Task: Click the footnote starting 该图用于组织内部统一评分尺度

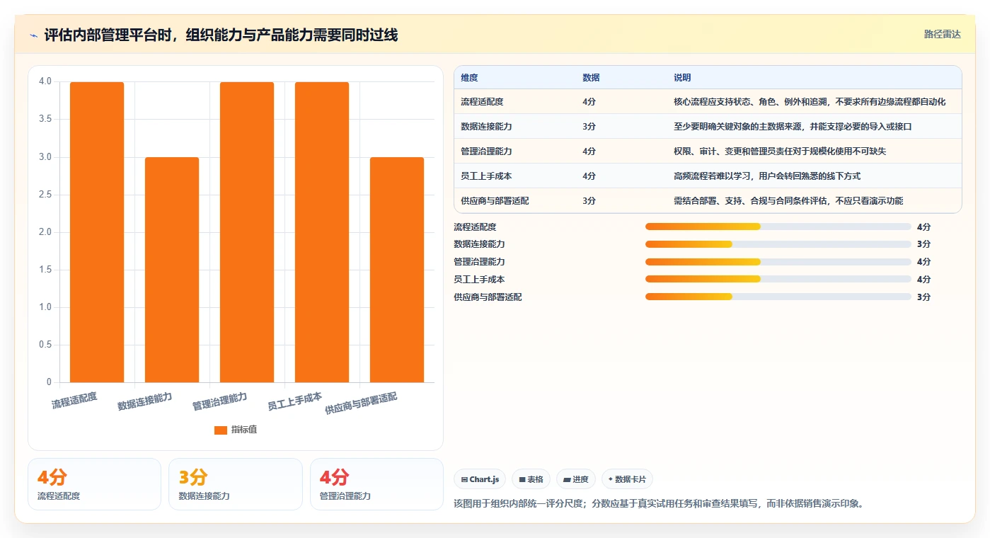Action: click(659, 503)
